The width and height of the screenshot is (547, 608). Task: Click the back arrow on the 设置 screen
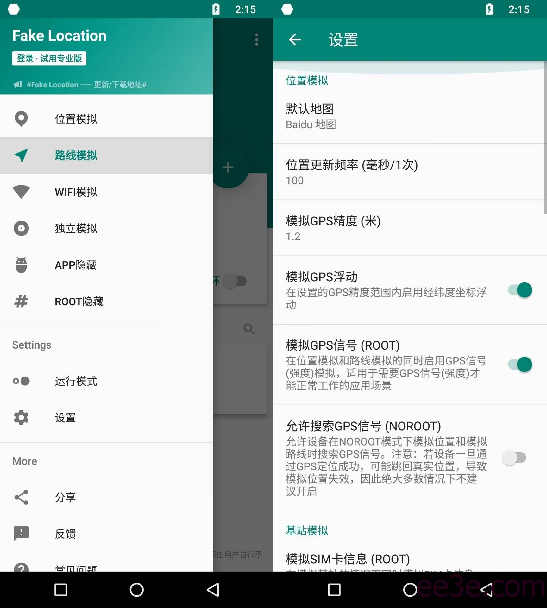point(295,39)
